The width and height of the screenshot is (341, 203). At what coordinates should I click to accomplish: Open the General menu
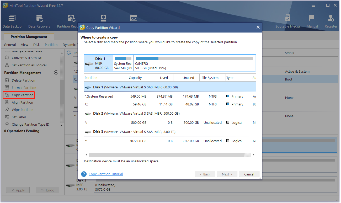10,45
